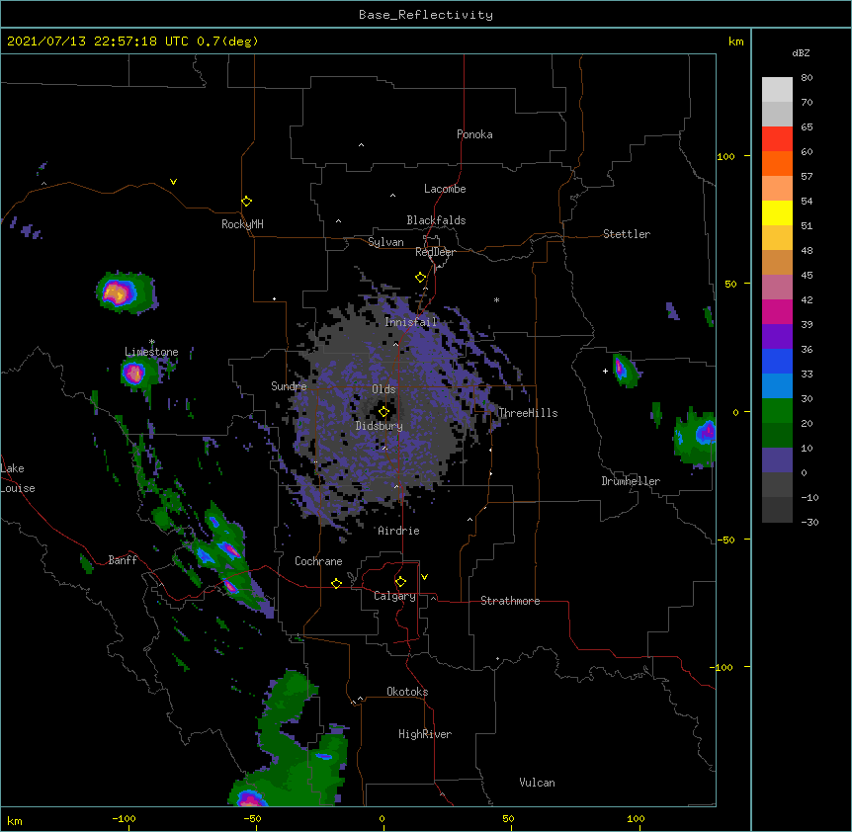Click the white plus marker west of the Drumheller storm cell
Screen dimensions: 852x832
[605, 371]
